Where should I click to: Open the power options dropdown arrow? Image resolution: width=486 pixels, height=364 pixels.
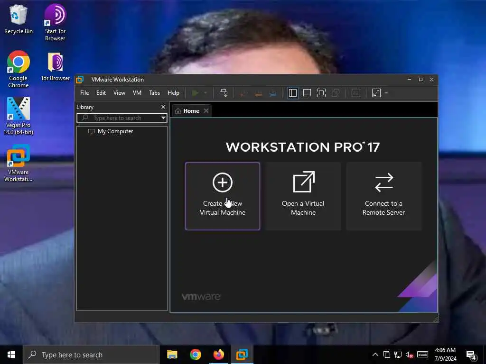(205, 93)
